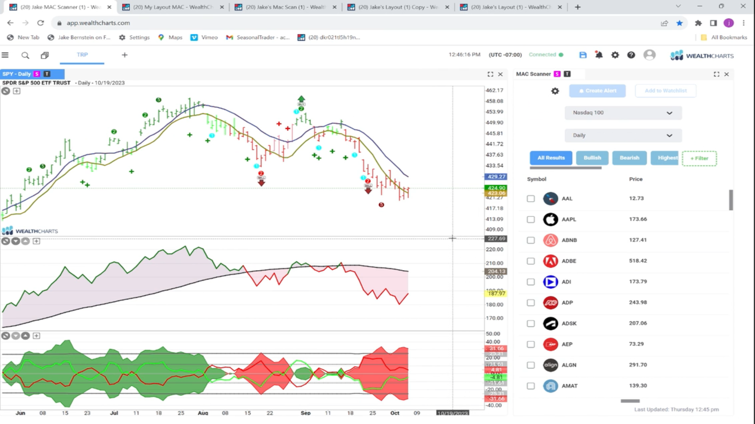Viewport: 755px width, 424px height.
Task: Add indicator to bottom pane
Action: [x=36, y=336]
